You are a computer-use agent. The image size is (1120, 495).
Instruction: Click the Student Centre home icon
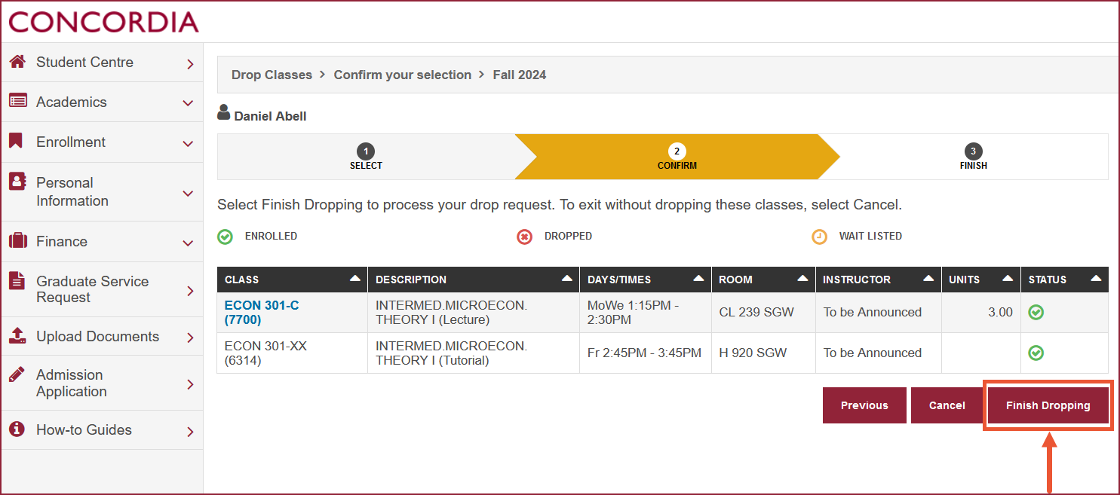pos(17,62)
